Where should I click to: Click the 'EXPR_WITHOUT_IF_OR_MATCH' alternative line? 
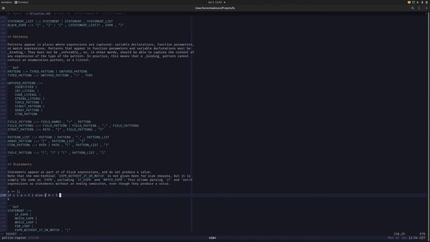click(x=42, y=230)
